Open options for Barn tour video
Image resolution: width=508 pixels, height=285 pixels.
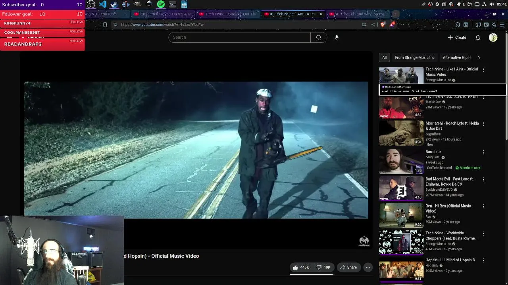483,152
